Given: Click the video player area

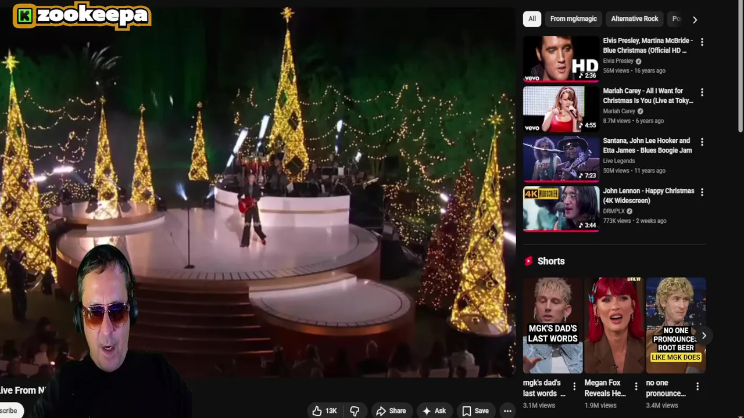Looking at the screenshot, I should (257, 192).
